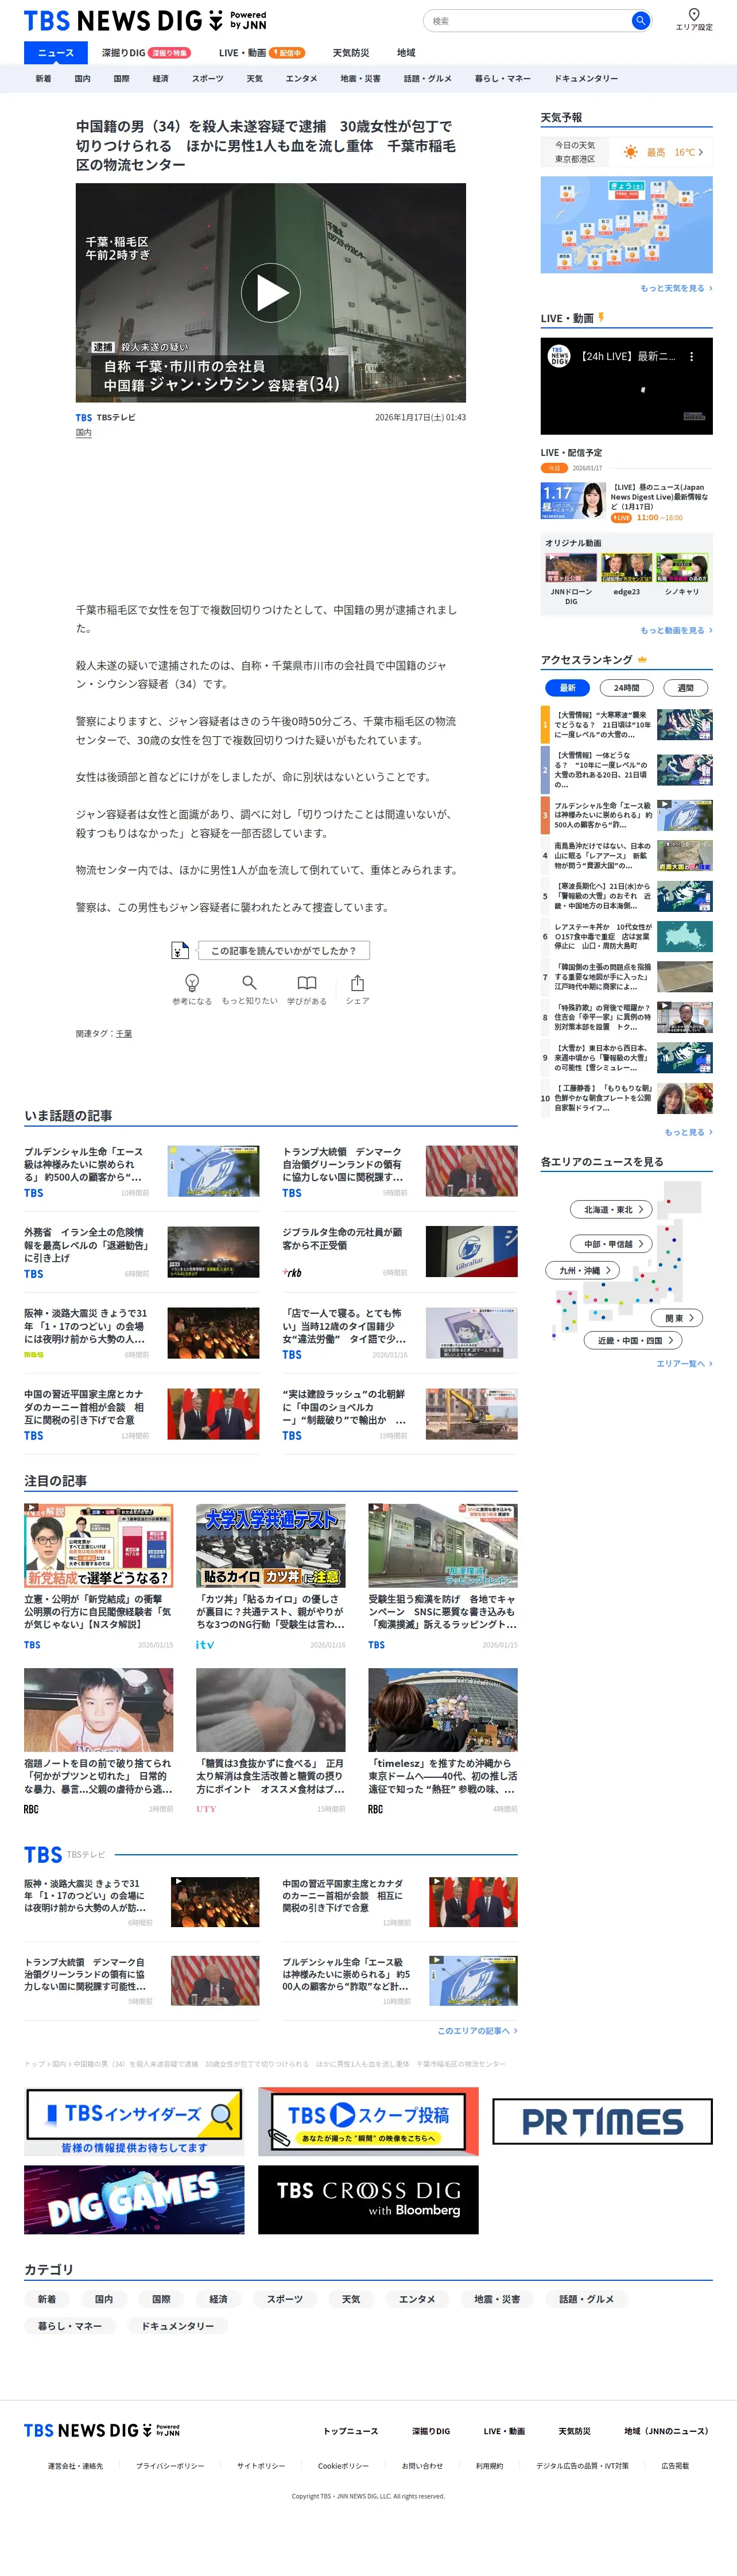Open the area settings pin icon
This screenshot has width=737, height=2576.
694,14
